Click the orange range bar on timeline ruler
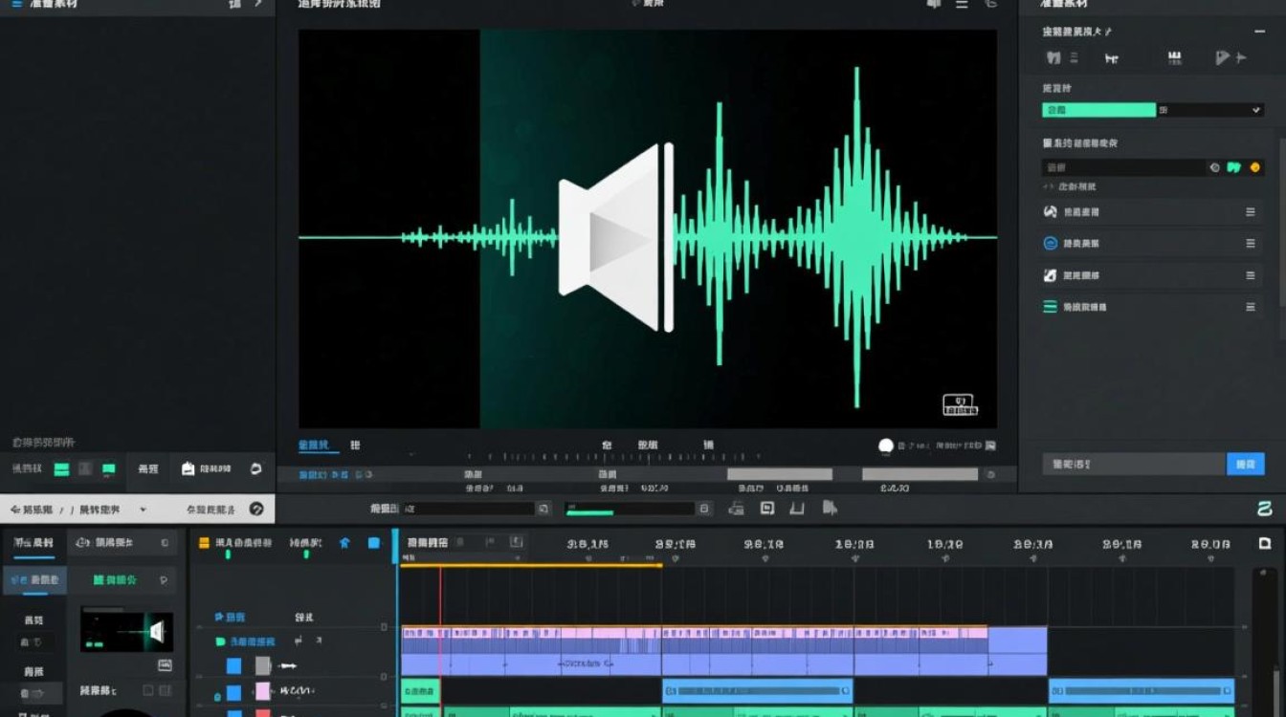The height and width of the screenshot is (717, 1286). point(531,565)
